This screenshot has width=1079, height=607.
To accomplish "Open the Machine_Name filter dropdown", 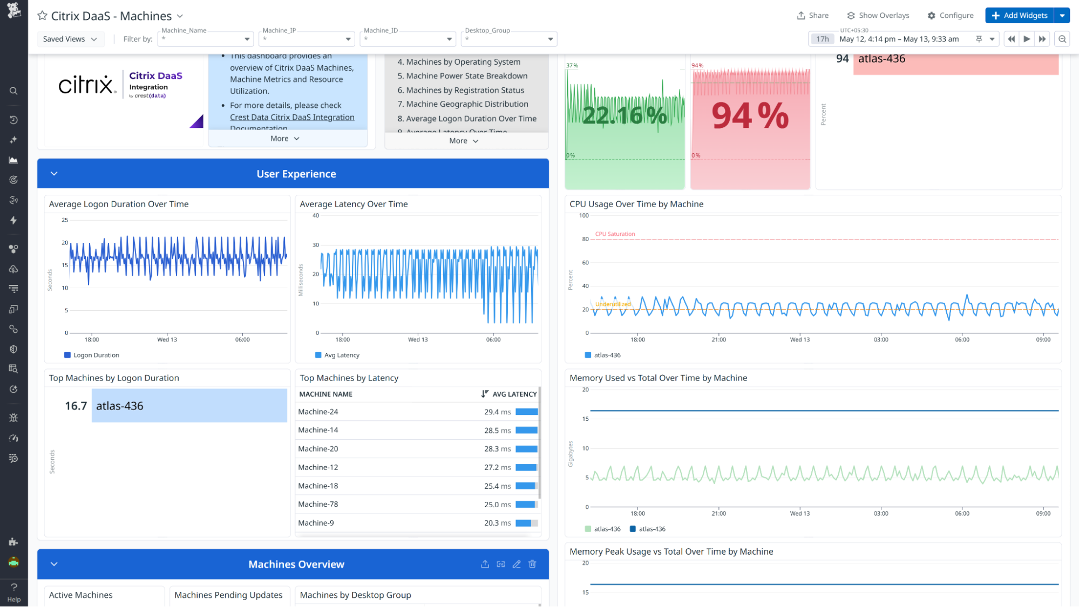I will point(205,39).
